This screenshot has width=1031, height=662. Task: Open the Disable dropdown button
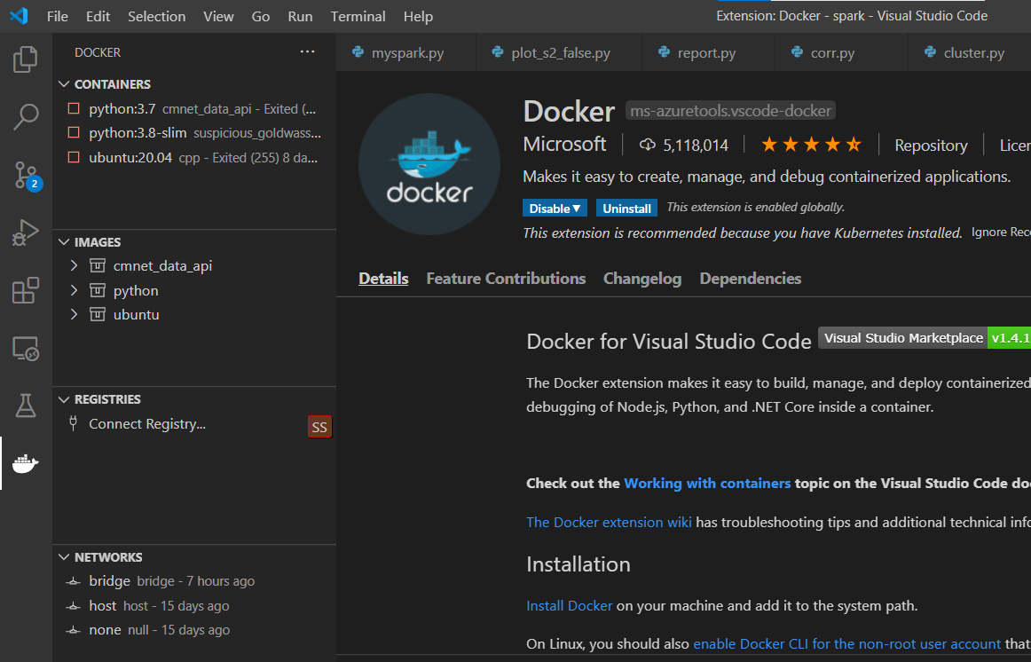555,208
